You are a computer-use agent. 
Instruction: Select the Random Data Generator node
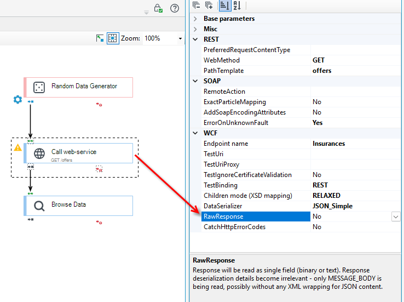(78, 88)
